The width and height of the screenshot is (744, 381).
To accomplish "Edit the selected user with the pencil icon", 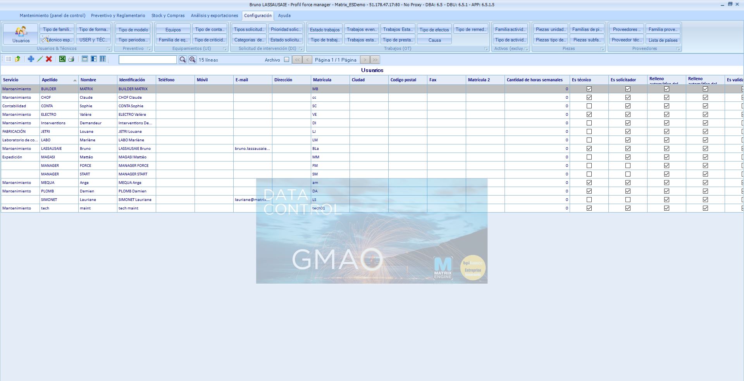I will pos(40,59).
